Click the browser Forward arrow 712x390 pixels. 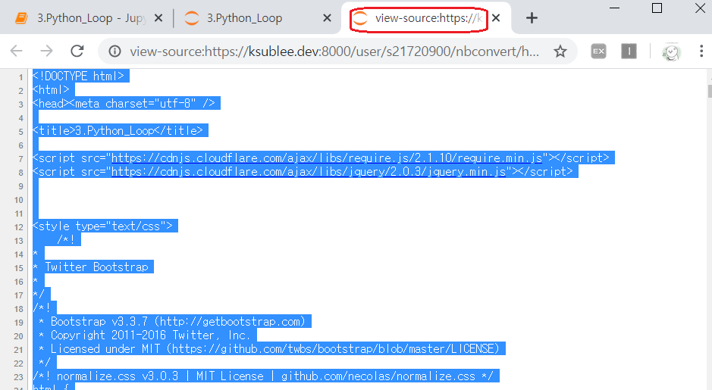(46, 51)
